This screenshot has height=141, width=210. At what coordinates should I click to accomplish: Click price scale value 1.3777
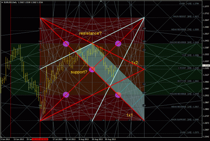coord(206,6)
